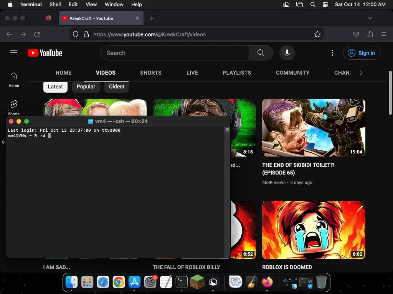Close the KreekCraft YouTube tab
This screenshot has height=294, width=393.
[137, 18]
